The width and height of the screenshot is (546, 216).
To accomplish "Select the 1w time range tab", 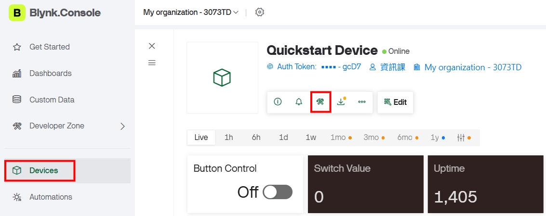I will pos(311,138).
